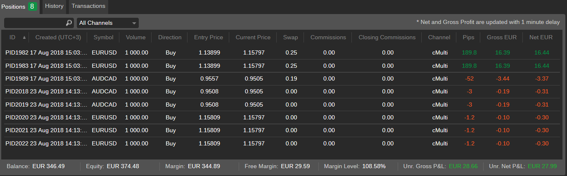The width and height of the screenshot is (567, 176).
Task: Click the Net EUR column header
Action: point(541,37)
